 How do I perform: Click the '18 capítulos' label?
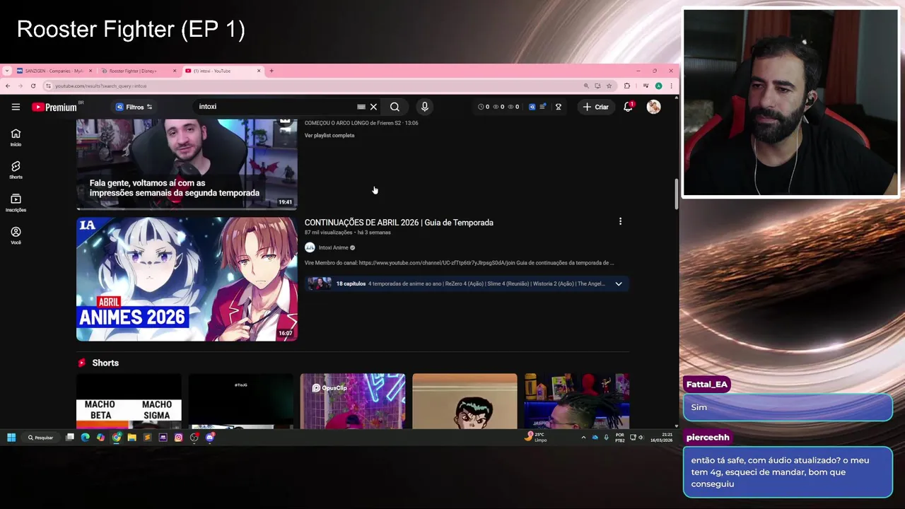(351, 283)
